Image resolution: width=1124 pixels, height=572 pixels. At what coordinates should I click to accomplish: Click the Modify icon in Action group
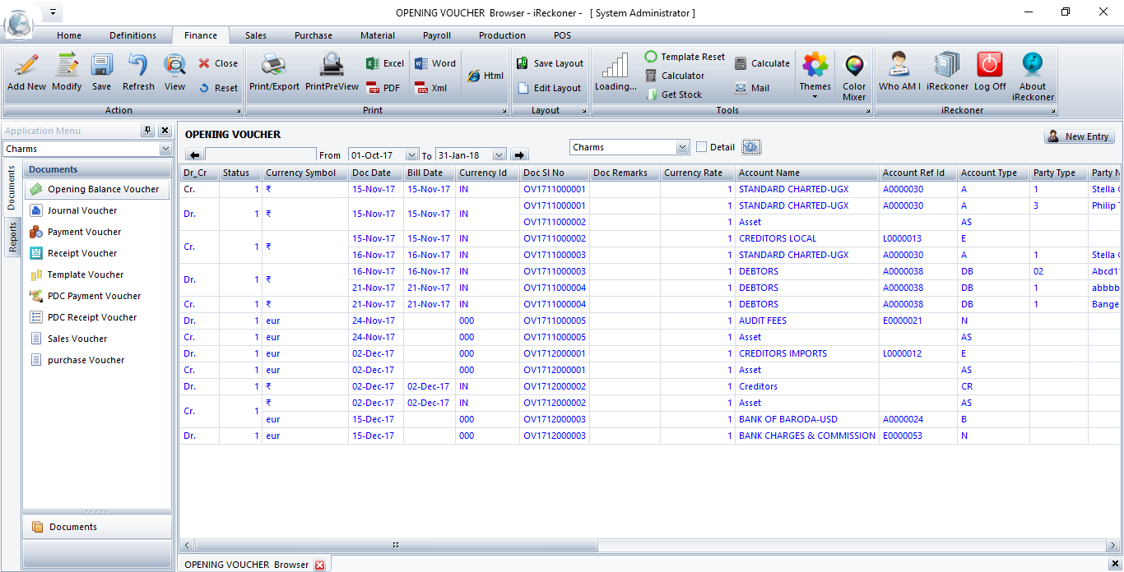click(x=67, y=66)
